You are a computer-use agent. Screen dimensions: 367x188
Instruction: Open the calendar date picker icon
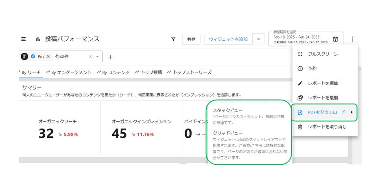click(335, 39)
